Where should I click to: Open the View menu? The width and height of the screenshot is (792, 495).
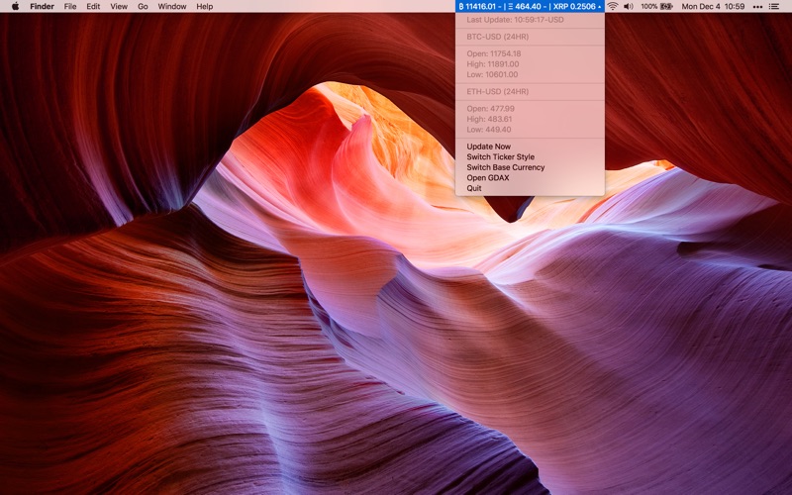point(119,6)
